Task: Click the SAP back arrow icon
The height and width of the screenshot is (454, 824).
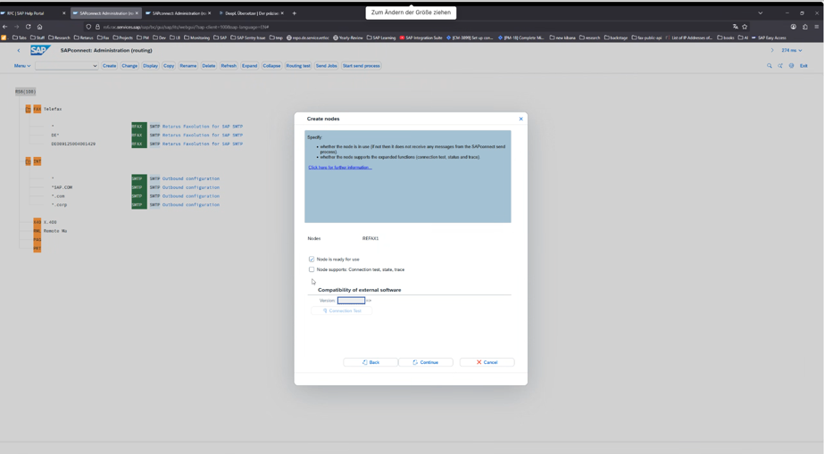Action: click(x=19, y=50)
